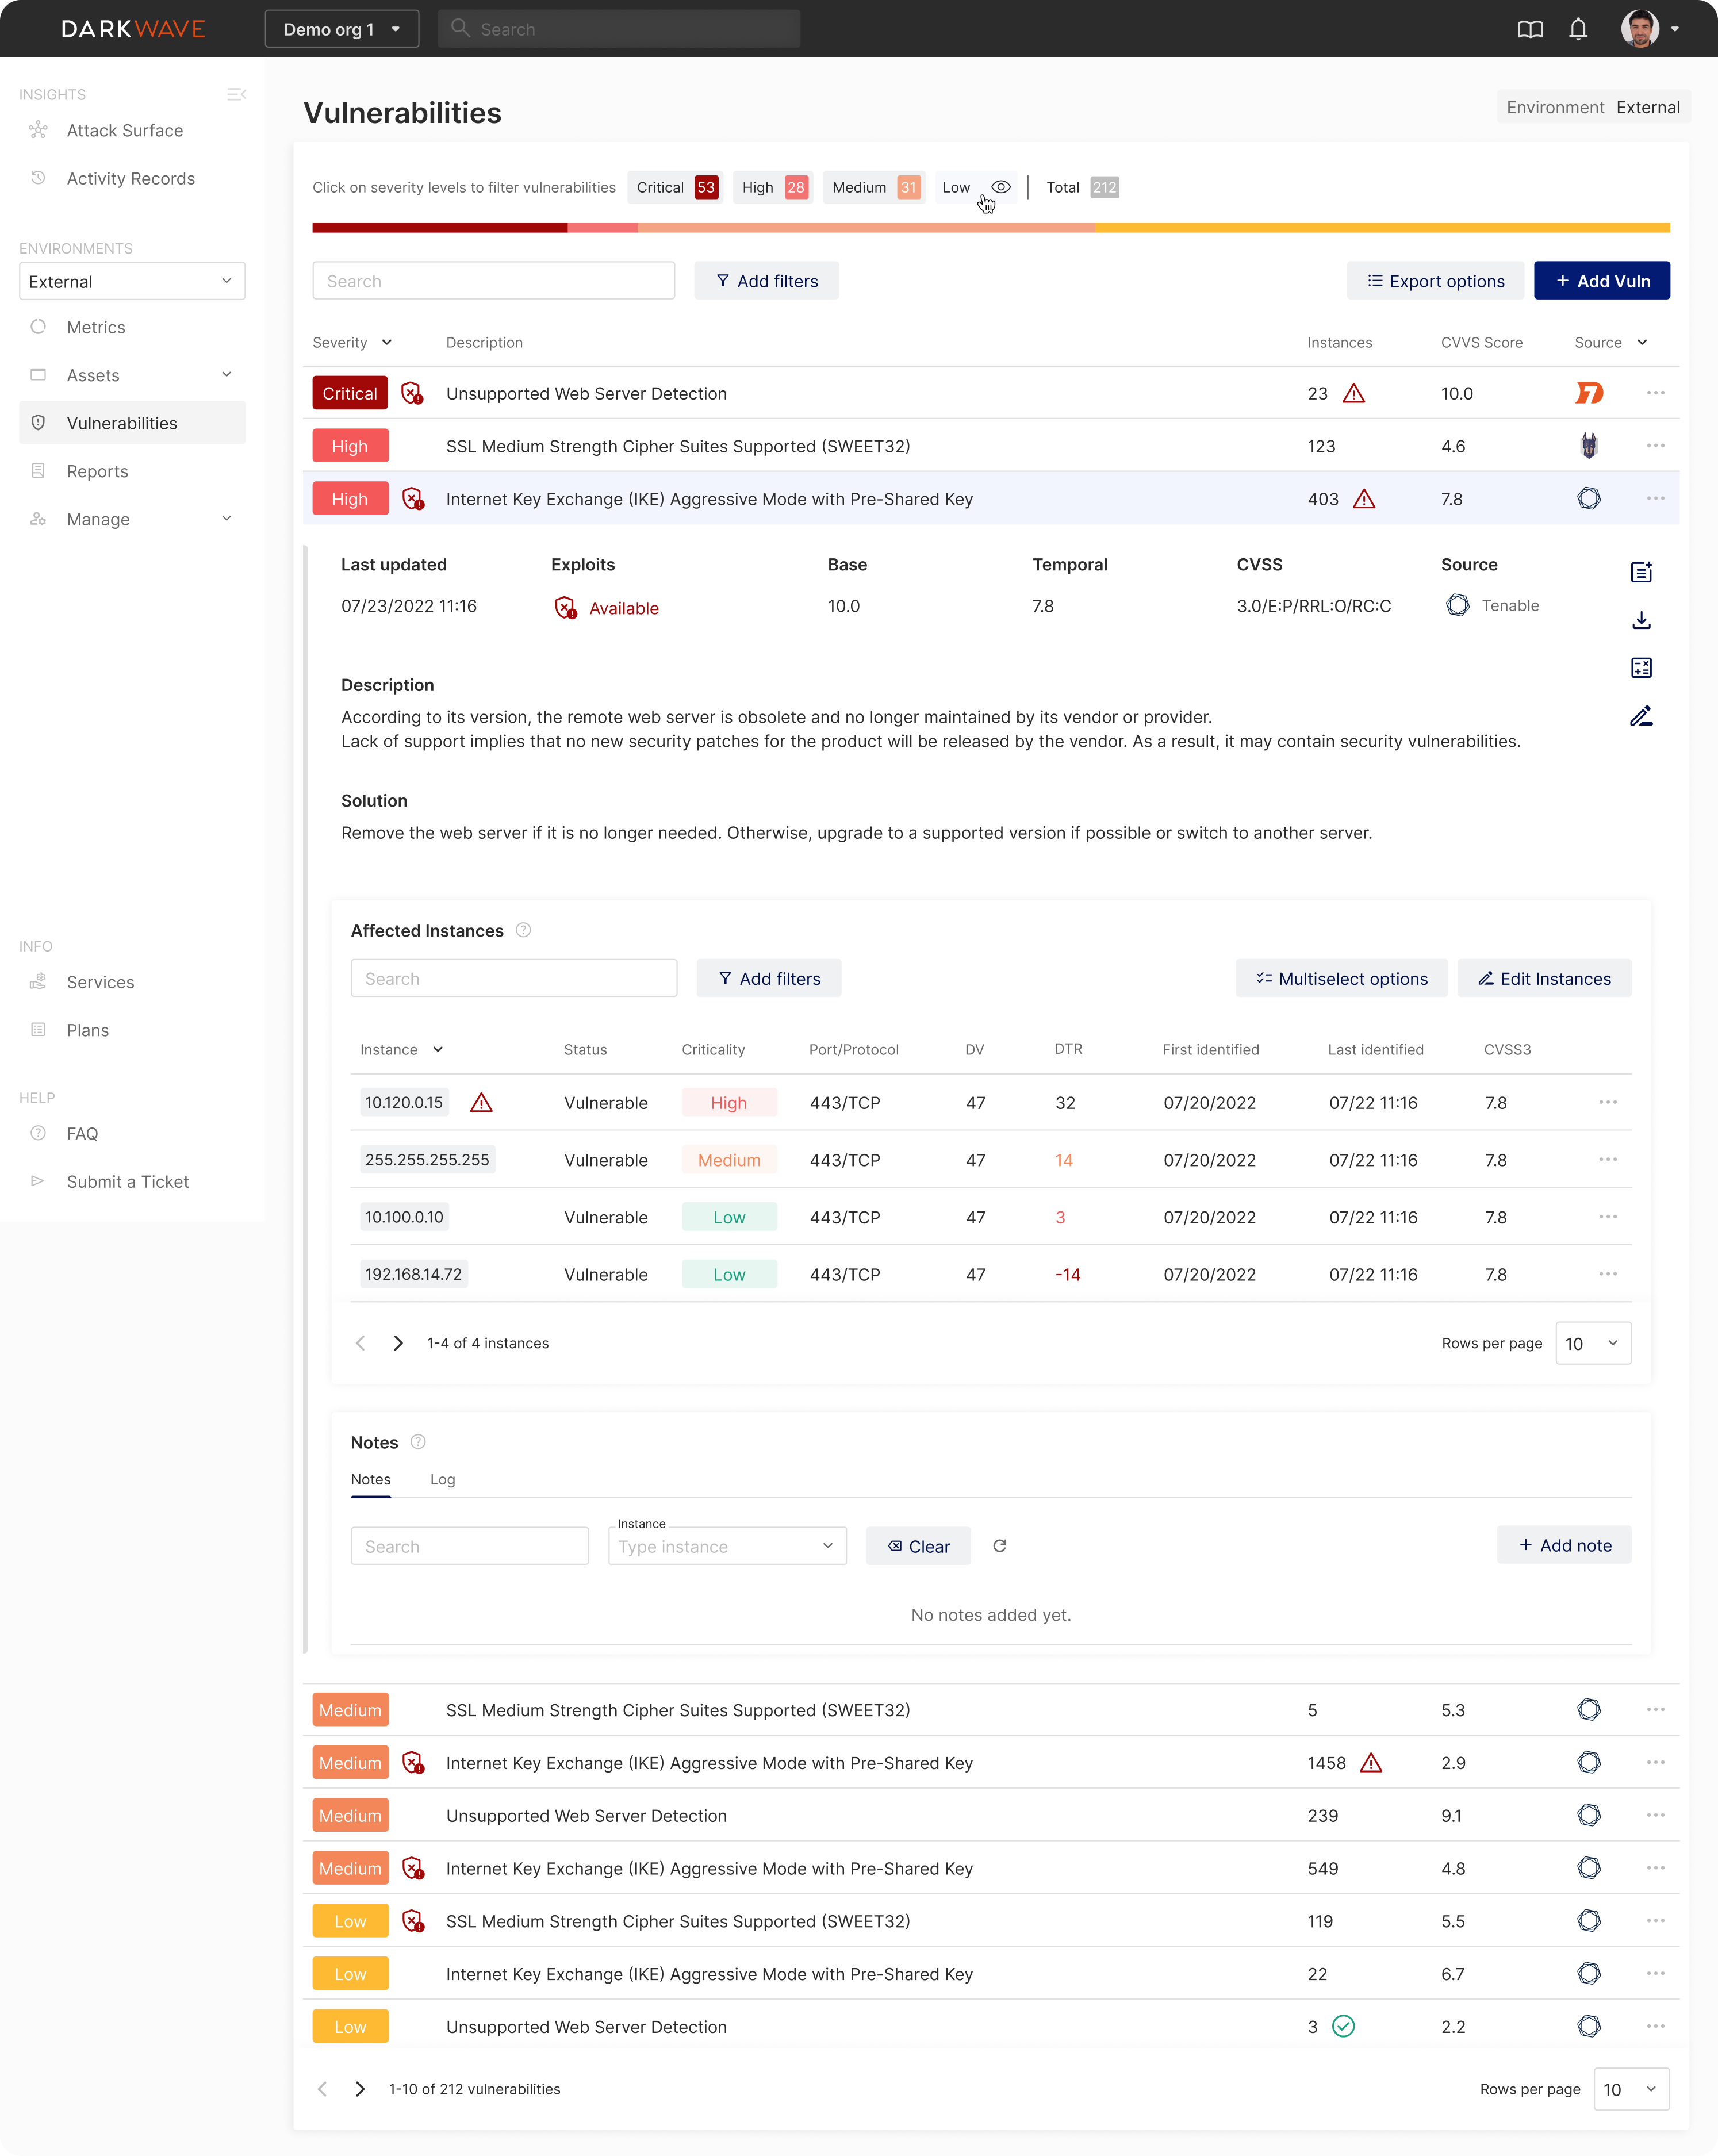Open the CVSS calculator icon
Screen dimensions: 1718x2156
[1641, 668]
